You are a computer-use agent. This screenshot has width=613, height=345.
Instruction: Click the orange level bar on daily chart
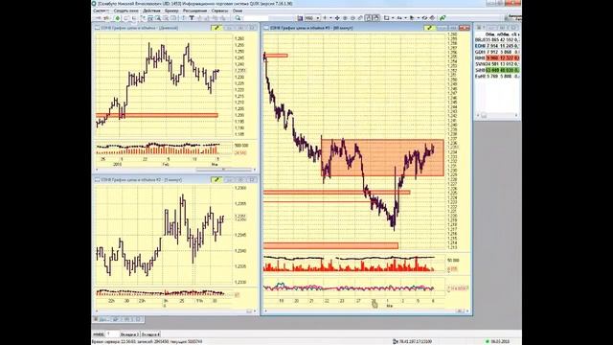(x=157, y=115)
